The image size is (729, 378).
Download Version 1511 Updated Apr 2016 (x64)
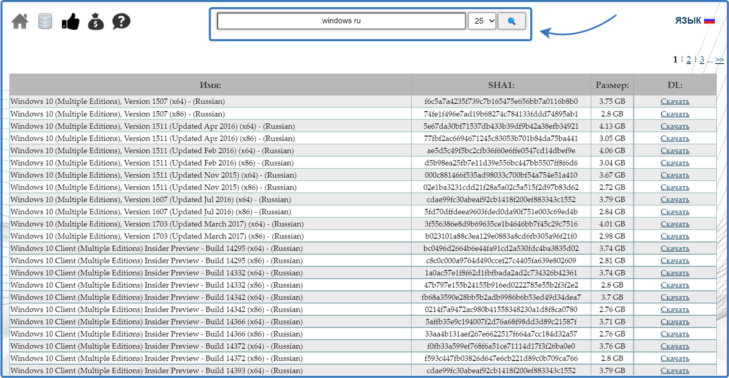click(x=675, y=126)
